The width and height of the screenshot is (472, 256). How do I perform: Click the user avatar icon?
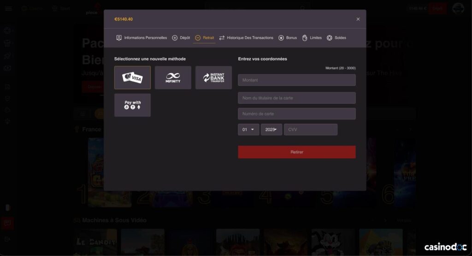pos(458,8)
